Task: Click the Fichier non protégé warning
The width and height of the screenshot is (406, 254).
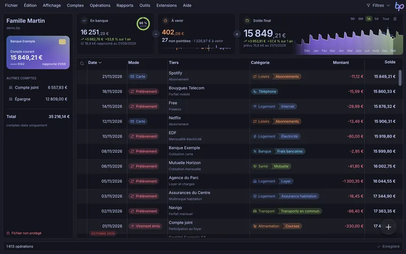Action: 24,233
